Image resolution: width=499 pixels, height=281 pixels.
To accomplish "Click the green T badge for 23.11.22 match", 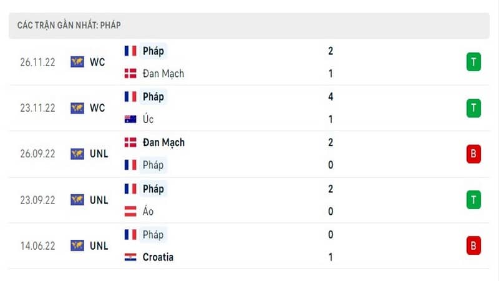I will pyautogui.click(x=473, y=108).
